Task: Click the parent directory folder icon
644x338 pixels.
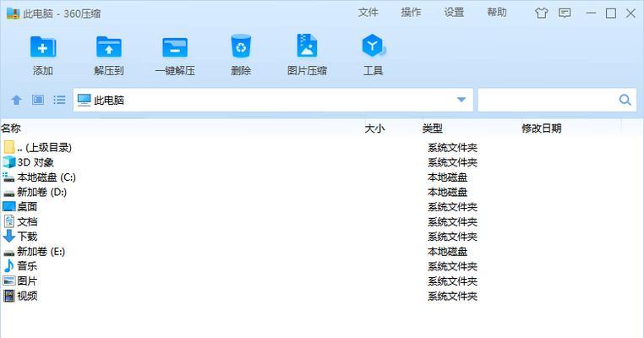Action: 9,147
